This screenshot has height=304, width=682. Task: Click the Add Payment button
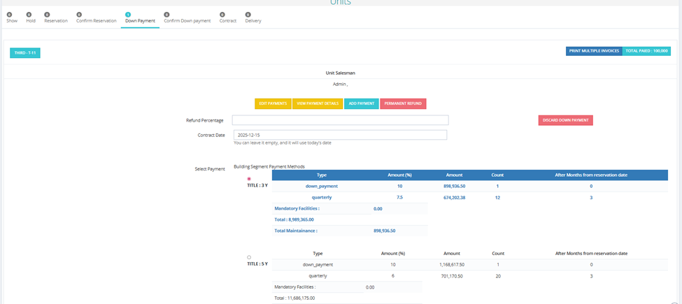tap(362, 104)
